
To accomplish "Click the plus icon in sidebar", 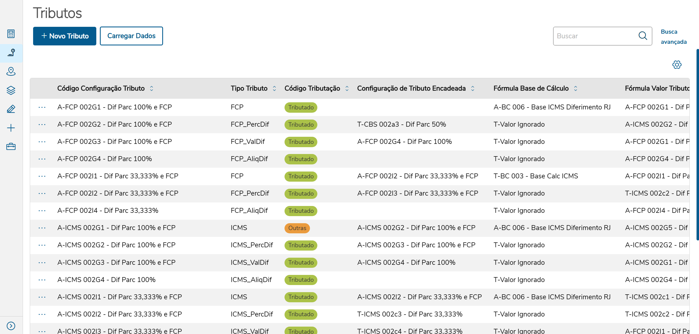I will click(11, 128).
